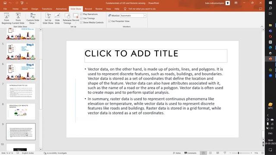Screen dimensions: 276x155
Task: Open the Record dropdown arrow
Action: [x=76, y=23]
